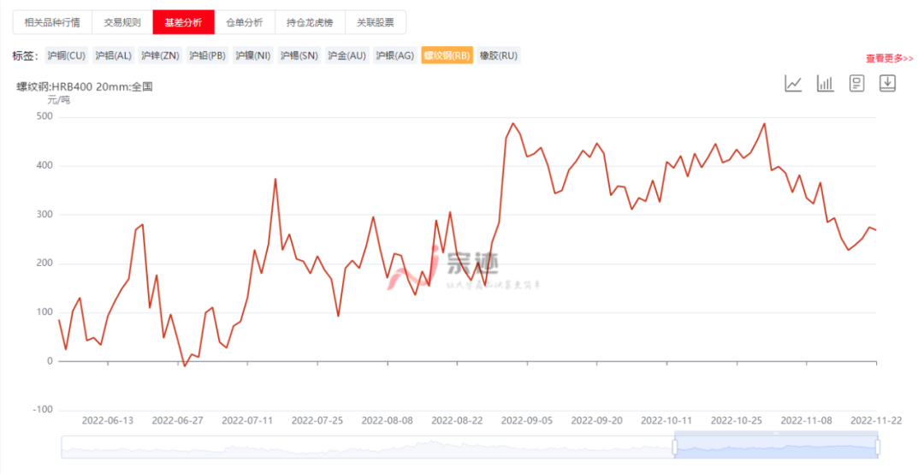Click the 2022-09-05 axis date label
Image resolution: width=924 pixels, height=474 pixels.
coord(527,420)
